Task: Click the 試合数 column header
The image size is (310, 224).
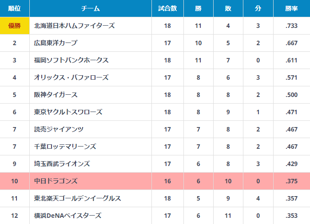Action: (167, 8)
